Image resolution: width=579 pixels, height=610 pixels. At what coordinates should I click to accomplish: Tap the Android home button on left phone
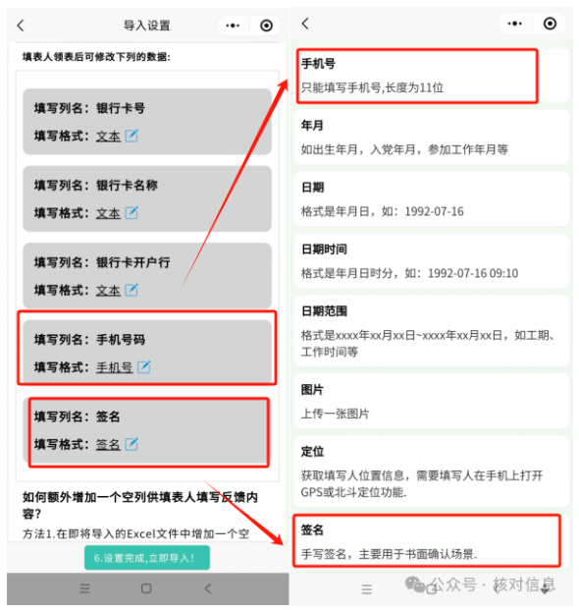click(146, 588)
